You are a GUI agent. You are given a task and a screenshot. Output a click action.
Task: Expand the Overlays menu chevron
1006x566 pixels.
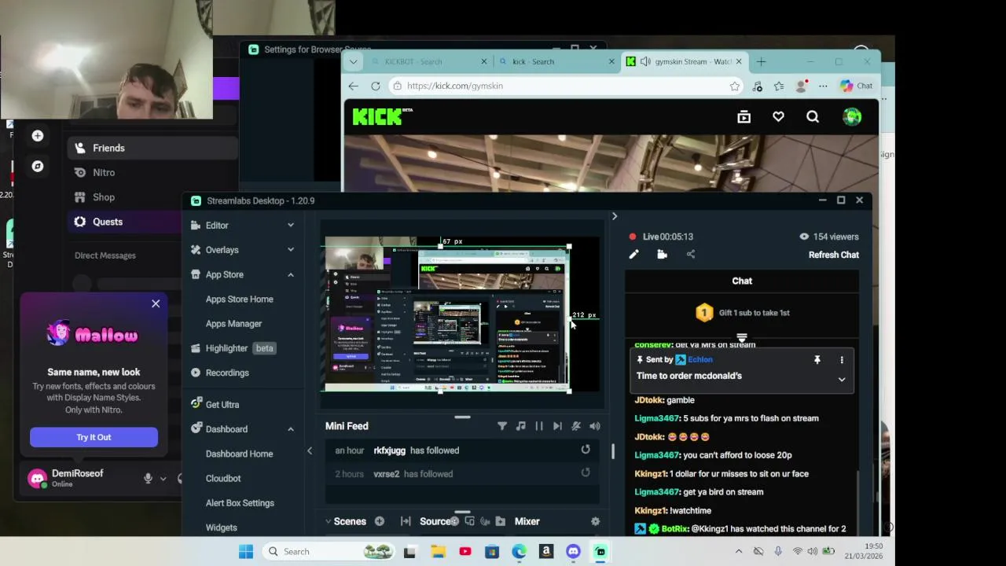[x=290, y=250]
